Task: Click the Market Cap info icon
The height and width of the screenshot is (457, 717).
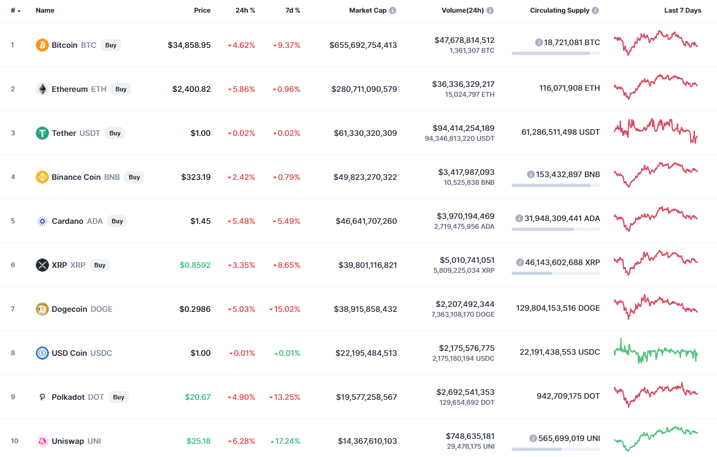Action: point(393,10)
